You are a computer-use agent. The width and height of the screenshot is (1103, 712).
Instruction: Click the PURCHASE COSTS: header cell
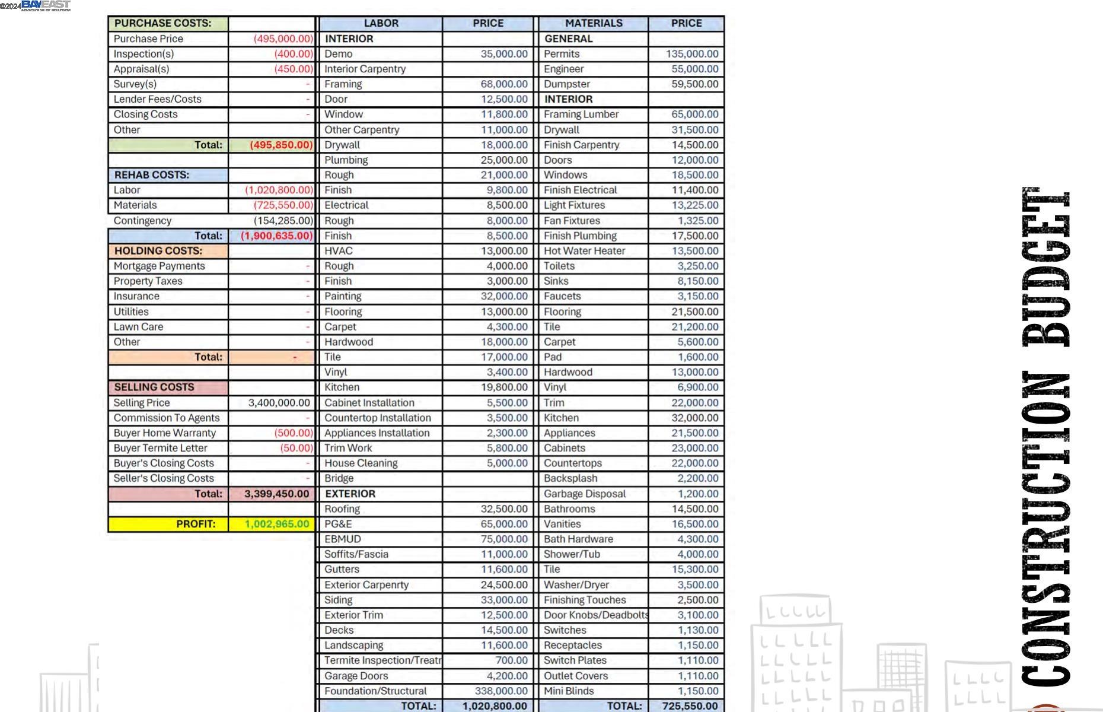[168, 23]
